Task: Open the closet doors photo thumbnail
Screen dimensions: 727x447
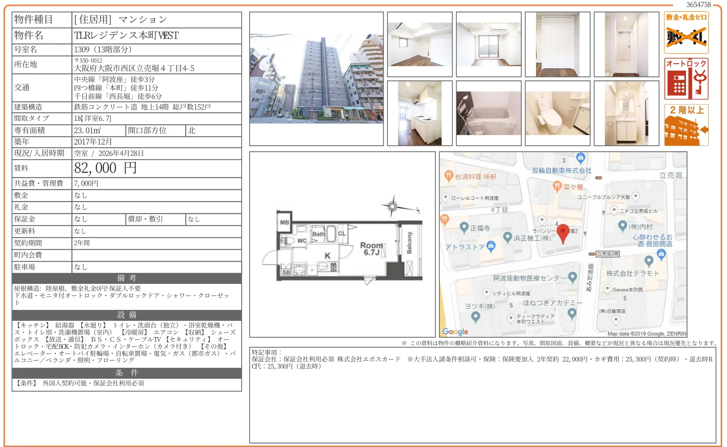Action: coord(557,44)
